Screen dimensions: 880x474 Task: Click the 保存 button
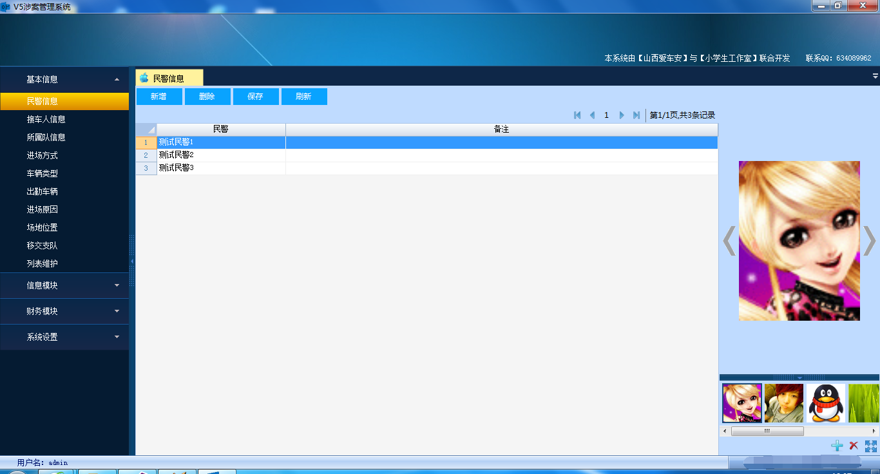[x=255, y=97]
